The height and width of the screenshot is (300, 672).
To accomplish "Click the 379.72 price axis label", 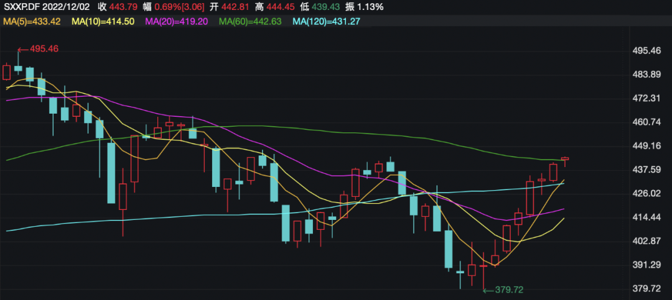I will (x=646, y=288).
